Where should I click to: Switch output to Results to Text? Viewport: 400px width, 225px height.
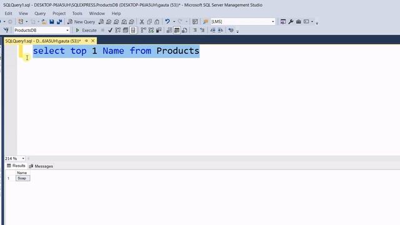[x=169, y=30]
